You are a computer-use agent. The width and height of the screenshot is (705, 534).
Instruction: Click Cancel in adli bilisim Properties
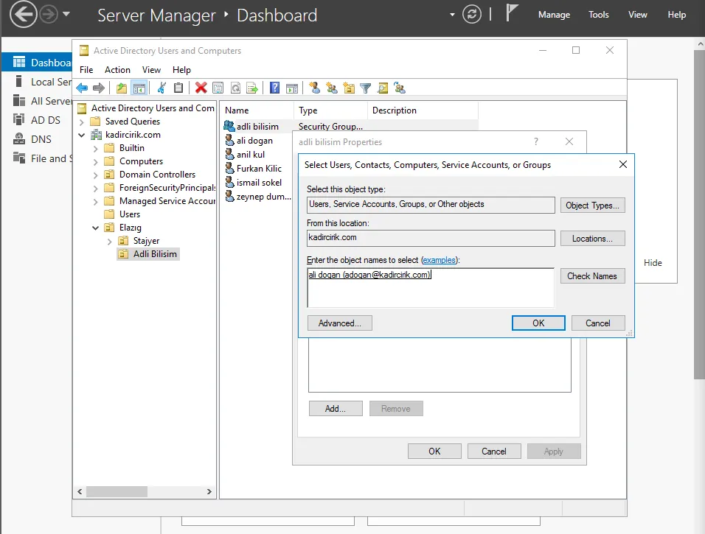494,451
